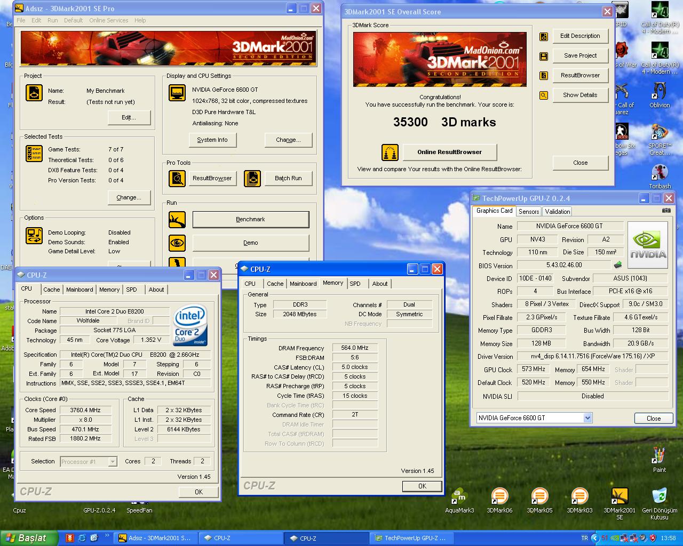Click the System Info button
The height and width of the screenshot is (546, 683).
tap(212, 140)
